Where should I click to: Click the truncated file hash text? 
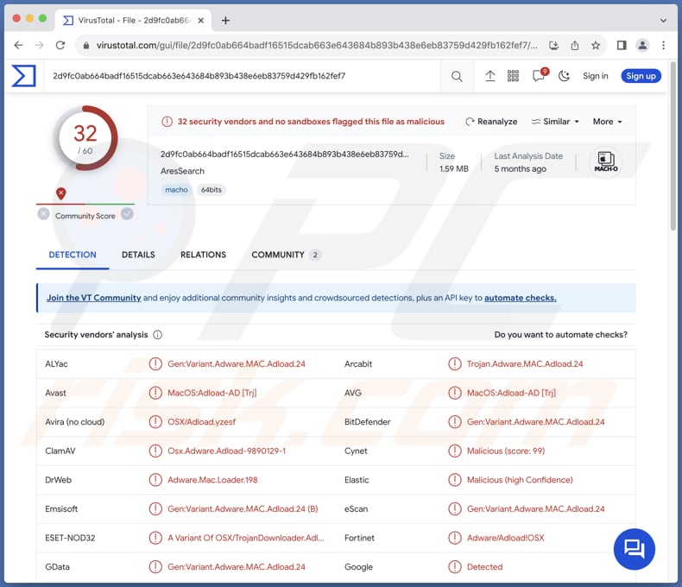pos(285,154)
